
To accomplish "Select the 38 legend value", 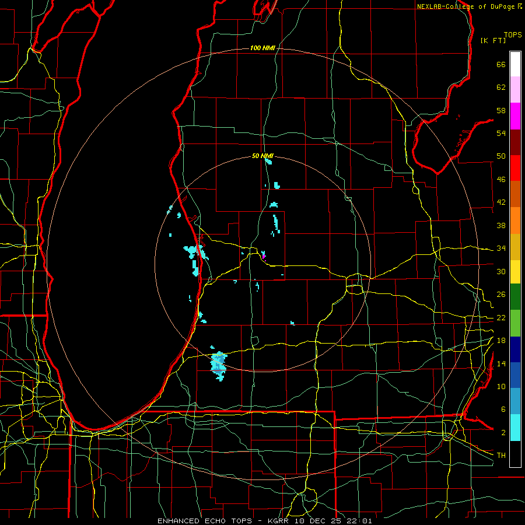I will pos(501,225).
